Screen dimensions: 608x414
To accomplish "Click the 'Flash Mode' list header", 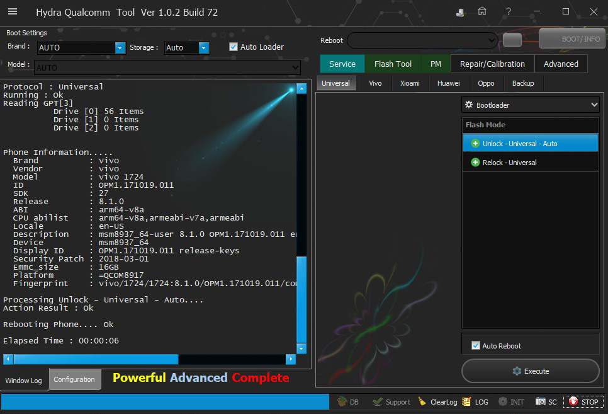I will [485, 125].
